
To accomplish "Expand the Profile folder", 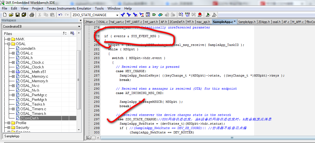I will (x=9, y=123).
